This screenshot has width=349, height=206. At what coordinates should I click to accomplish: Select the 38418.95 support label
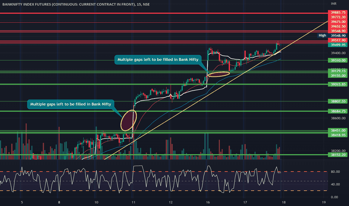pos(338,135)
